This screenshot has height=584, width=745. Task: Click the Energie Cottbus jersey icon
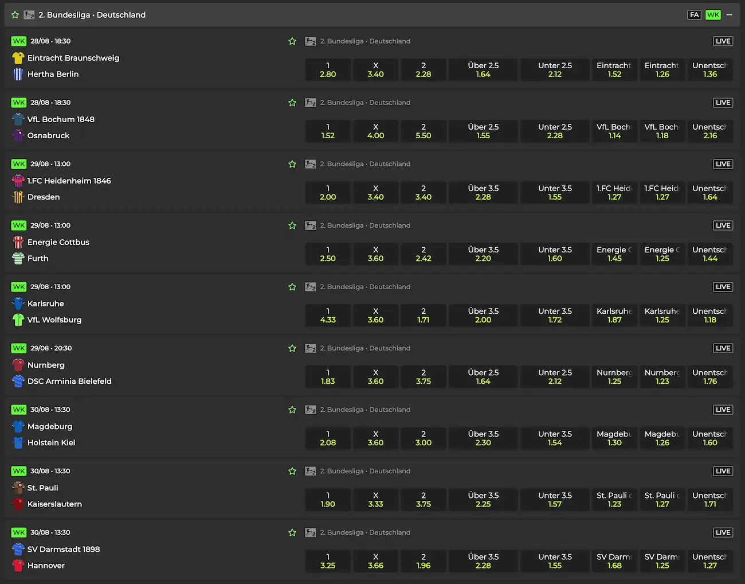tap(18, 242)
